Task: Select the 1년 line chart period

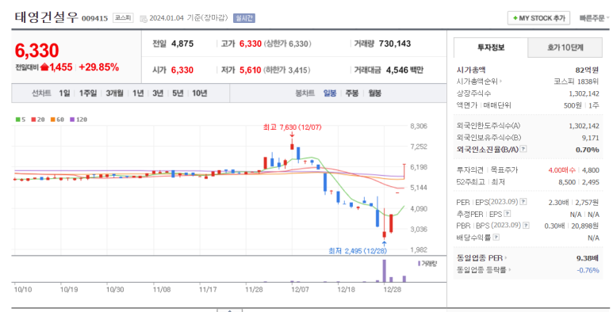Action: coord(138,93)
